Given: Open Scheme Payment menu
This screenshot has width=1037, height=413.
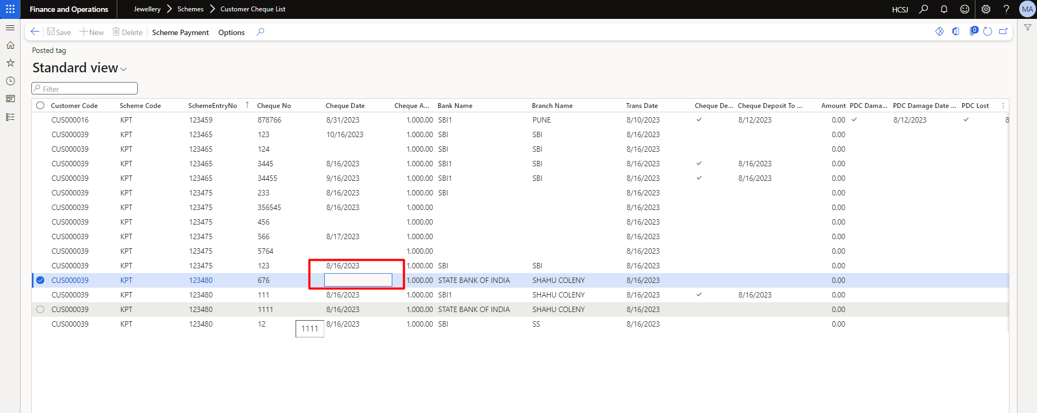Looking at the screenshot, I should (x=180, y=32).
